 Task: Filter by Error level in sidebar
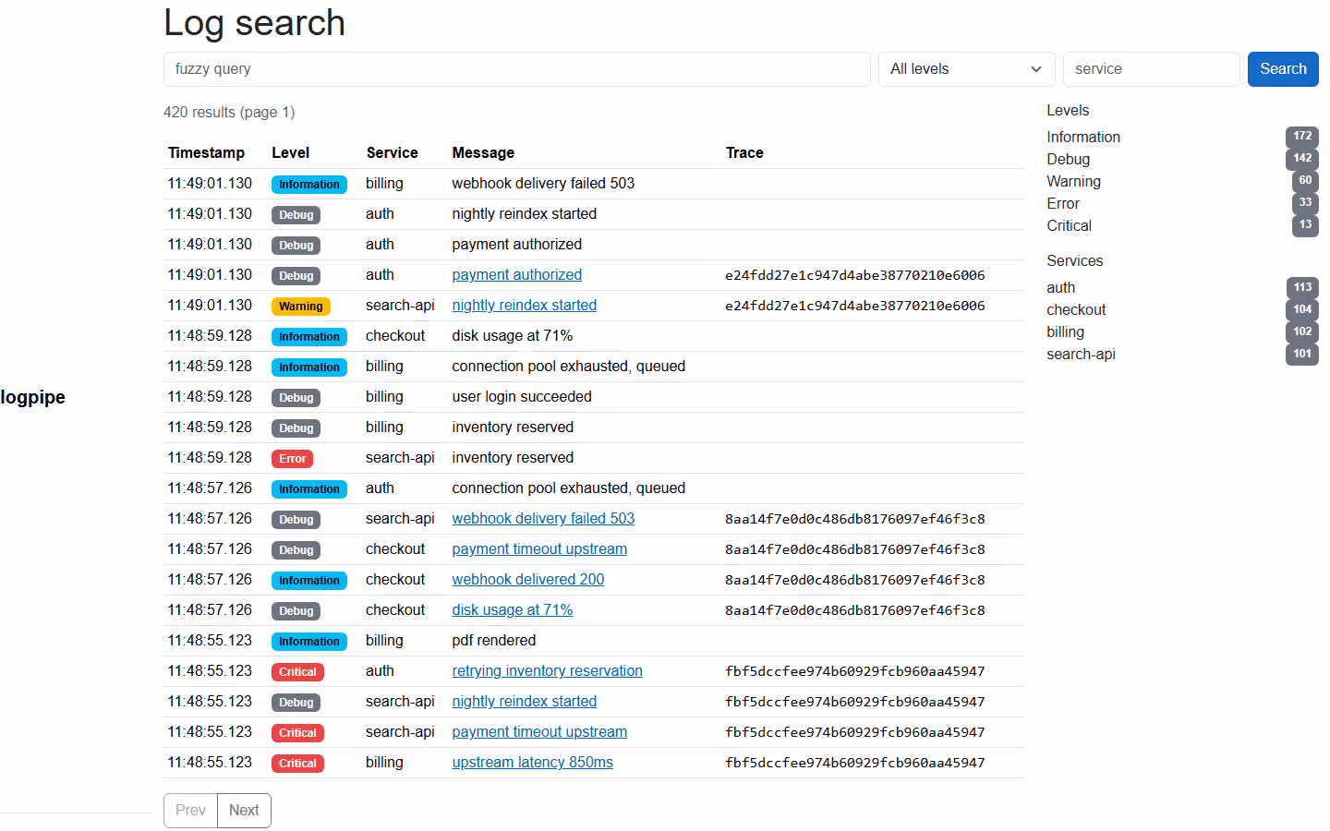coord(1063,203)
